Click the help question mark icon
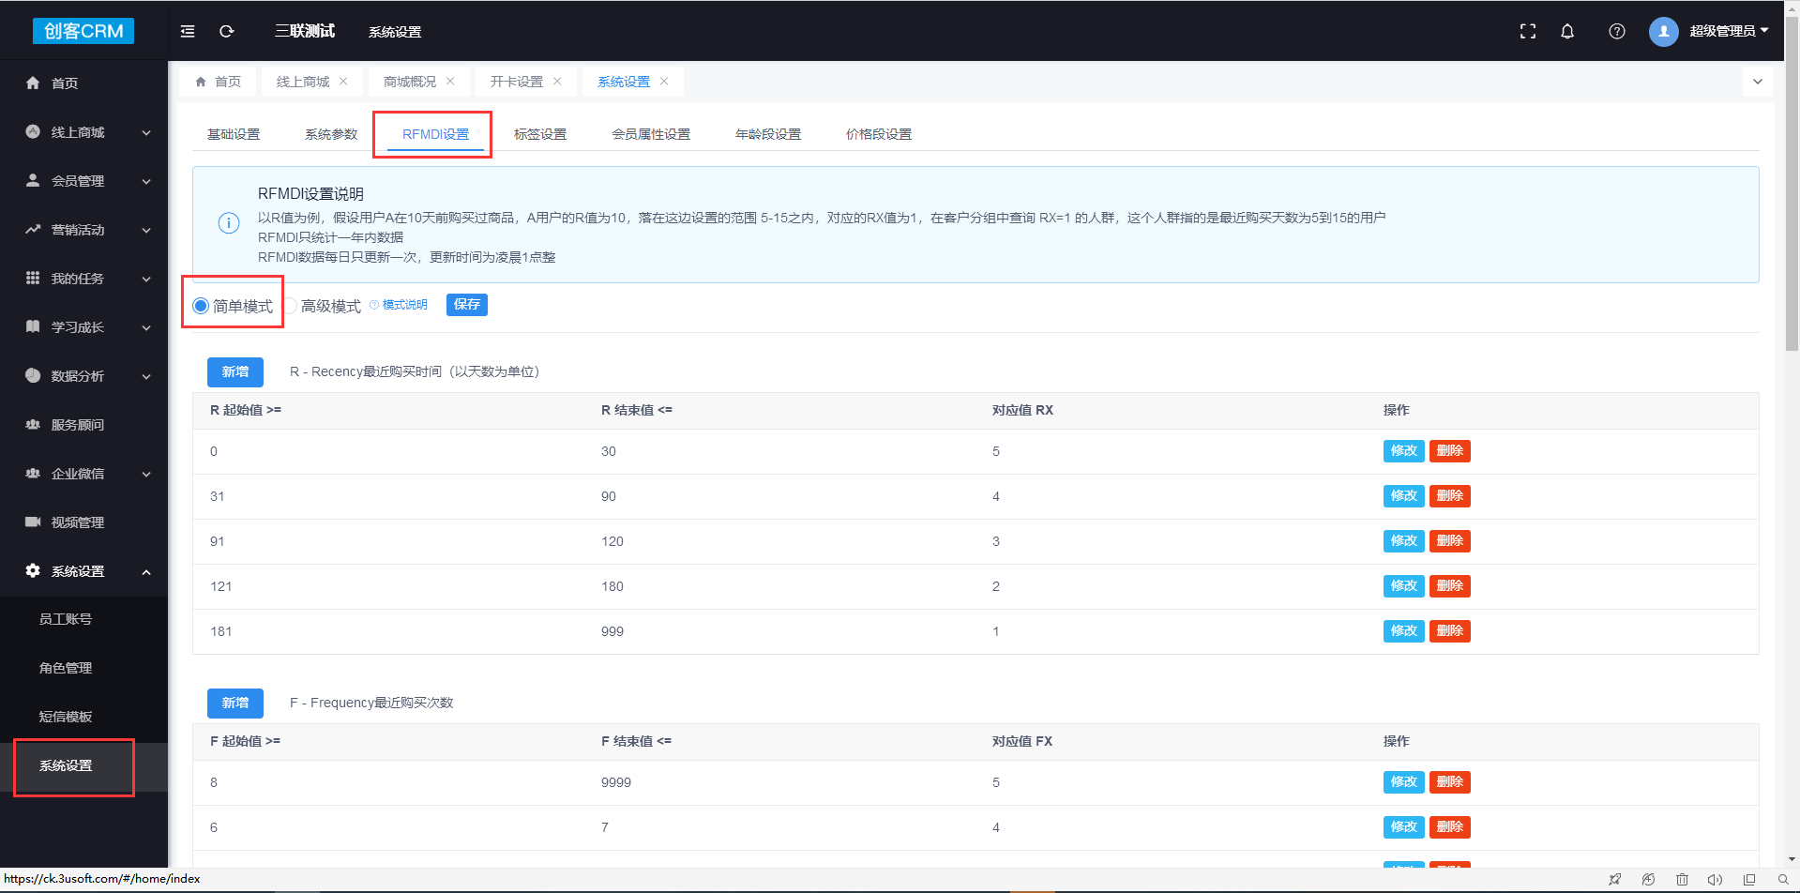The height and width of the screenshot is (893, 1800). click(1616, 31)
